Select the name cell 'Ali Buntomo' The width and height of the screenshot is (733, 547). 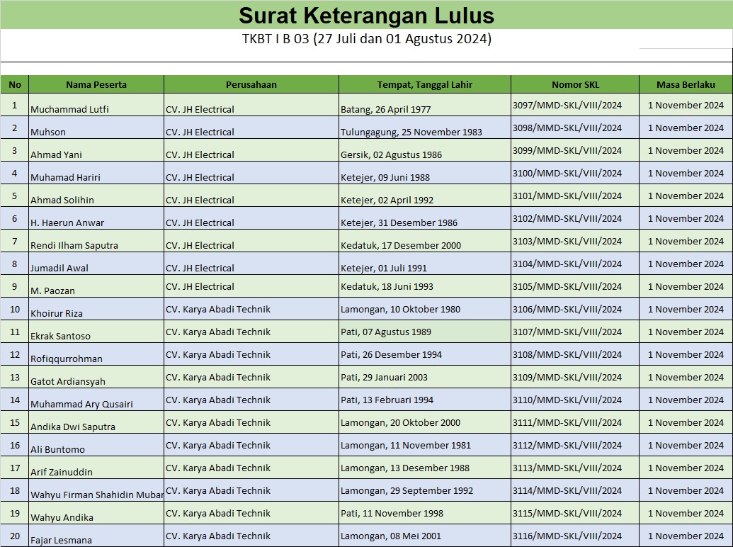click(x=96, y=445)
